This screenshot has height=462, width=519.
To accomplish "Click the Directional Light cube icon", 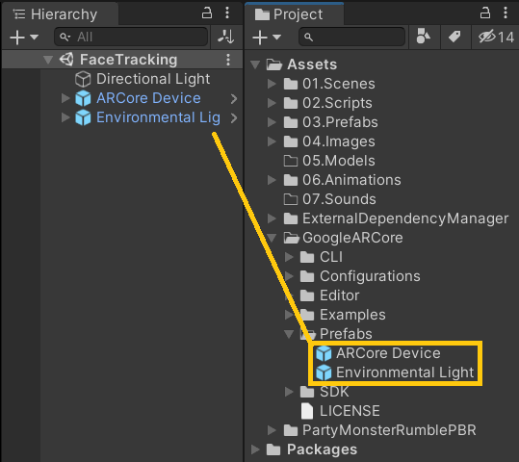I will (x=83, y=79).
